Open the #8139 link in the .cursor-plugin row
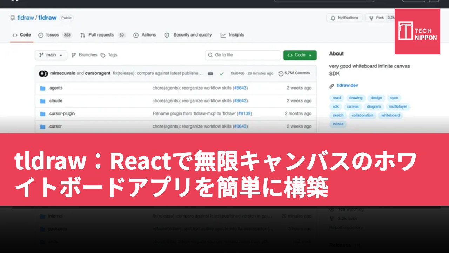Viewport: 449px width, 253px height. click(244, 114)
